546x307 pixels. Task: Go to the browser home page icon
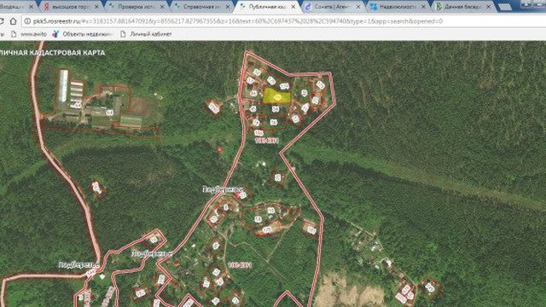(x=14, y=21)
